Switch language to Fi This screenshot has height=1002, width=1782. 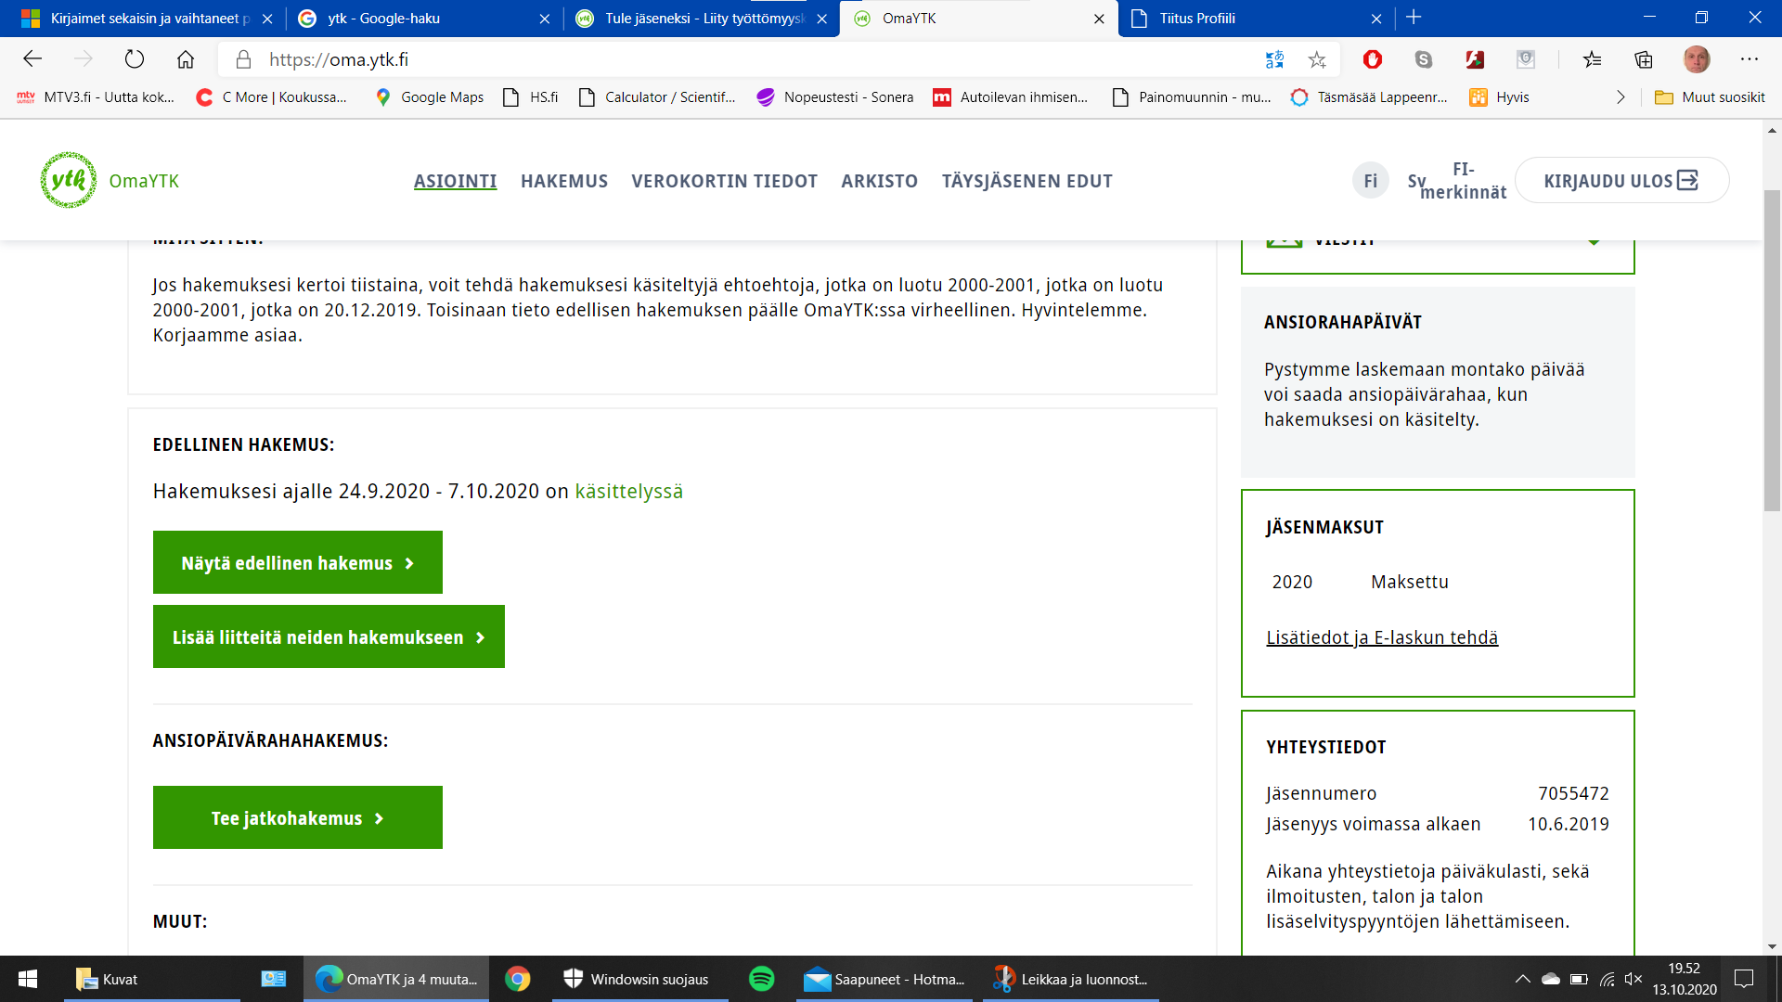(1370, 181)
